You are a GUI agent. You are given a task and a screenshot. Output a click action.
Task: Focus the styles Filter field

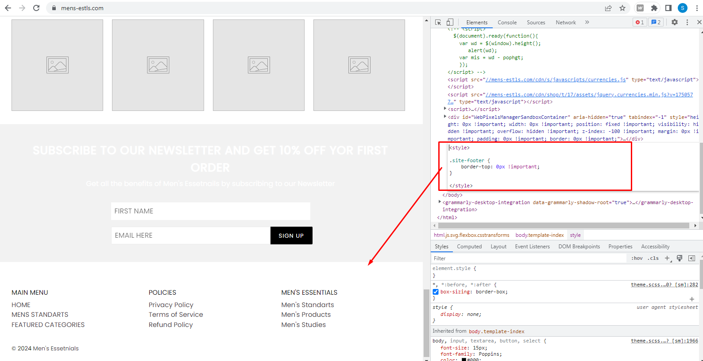pyautogui.click(x=529, y=258)
